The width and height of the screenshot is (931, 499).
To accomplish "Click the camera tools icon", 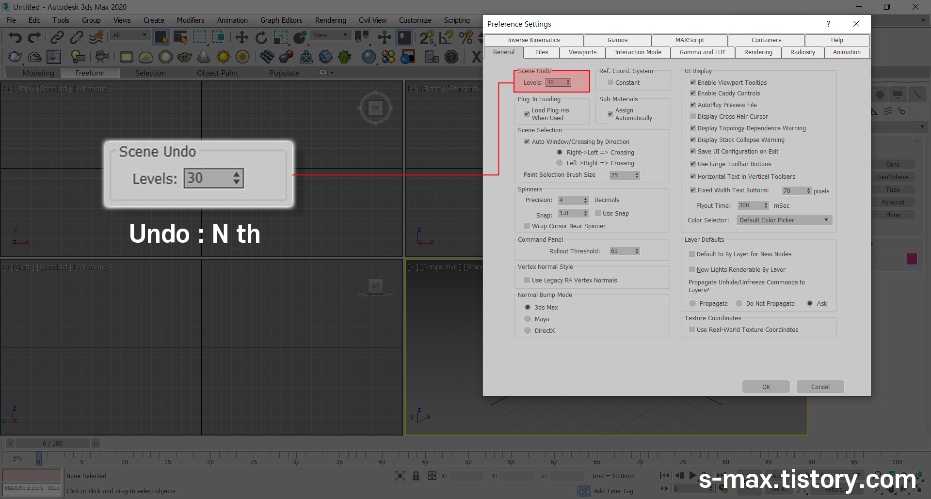I will 102,57.
